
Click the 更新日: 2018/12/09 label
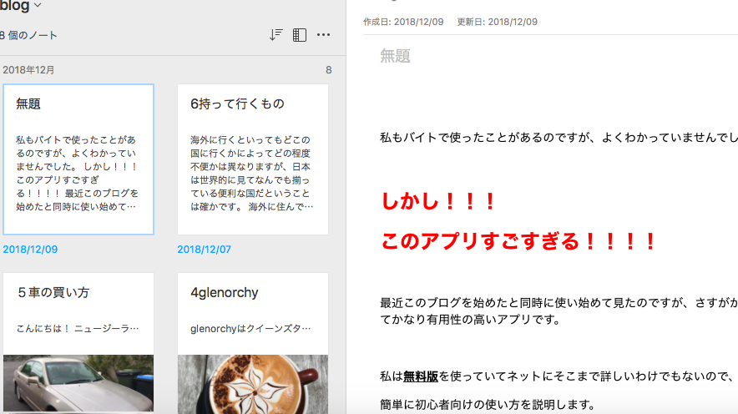point(497,22)
